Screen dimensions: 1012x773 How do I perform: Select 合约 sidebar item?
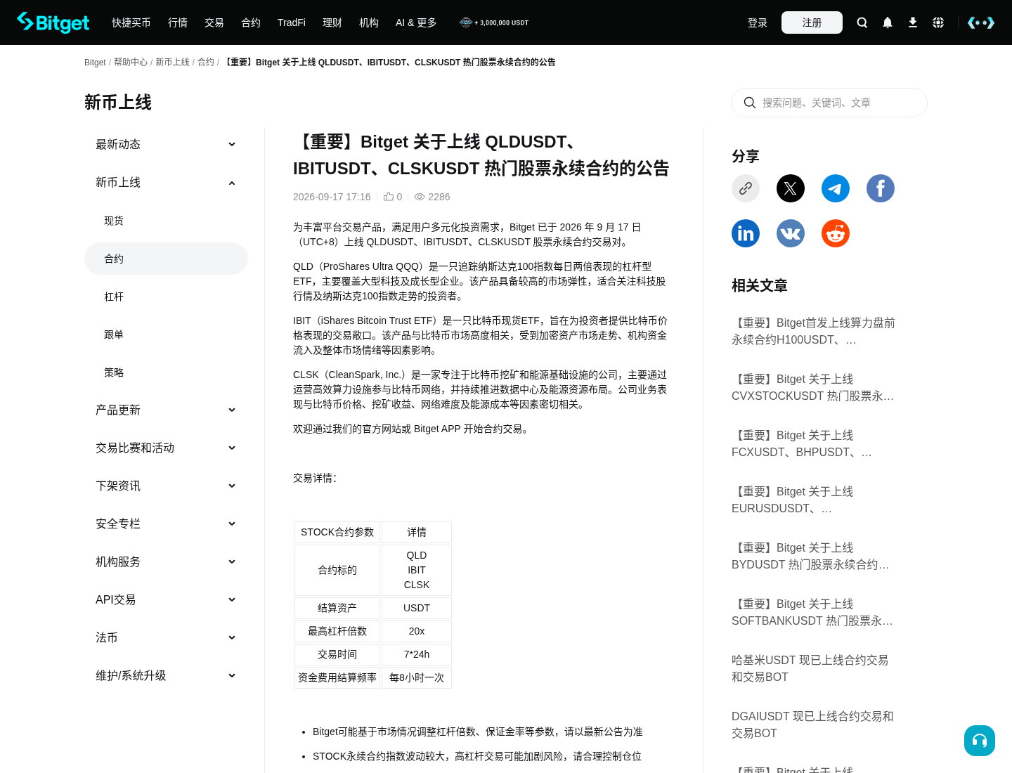(166, 259)
